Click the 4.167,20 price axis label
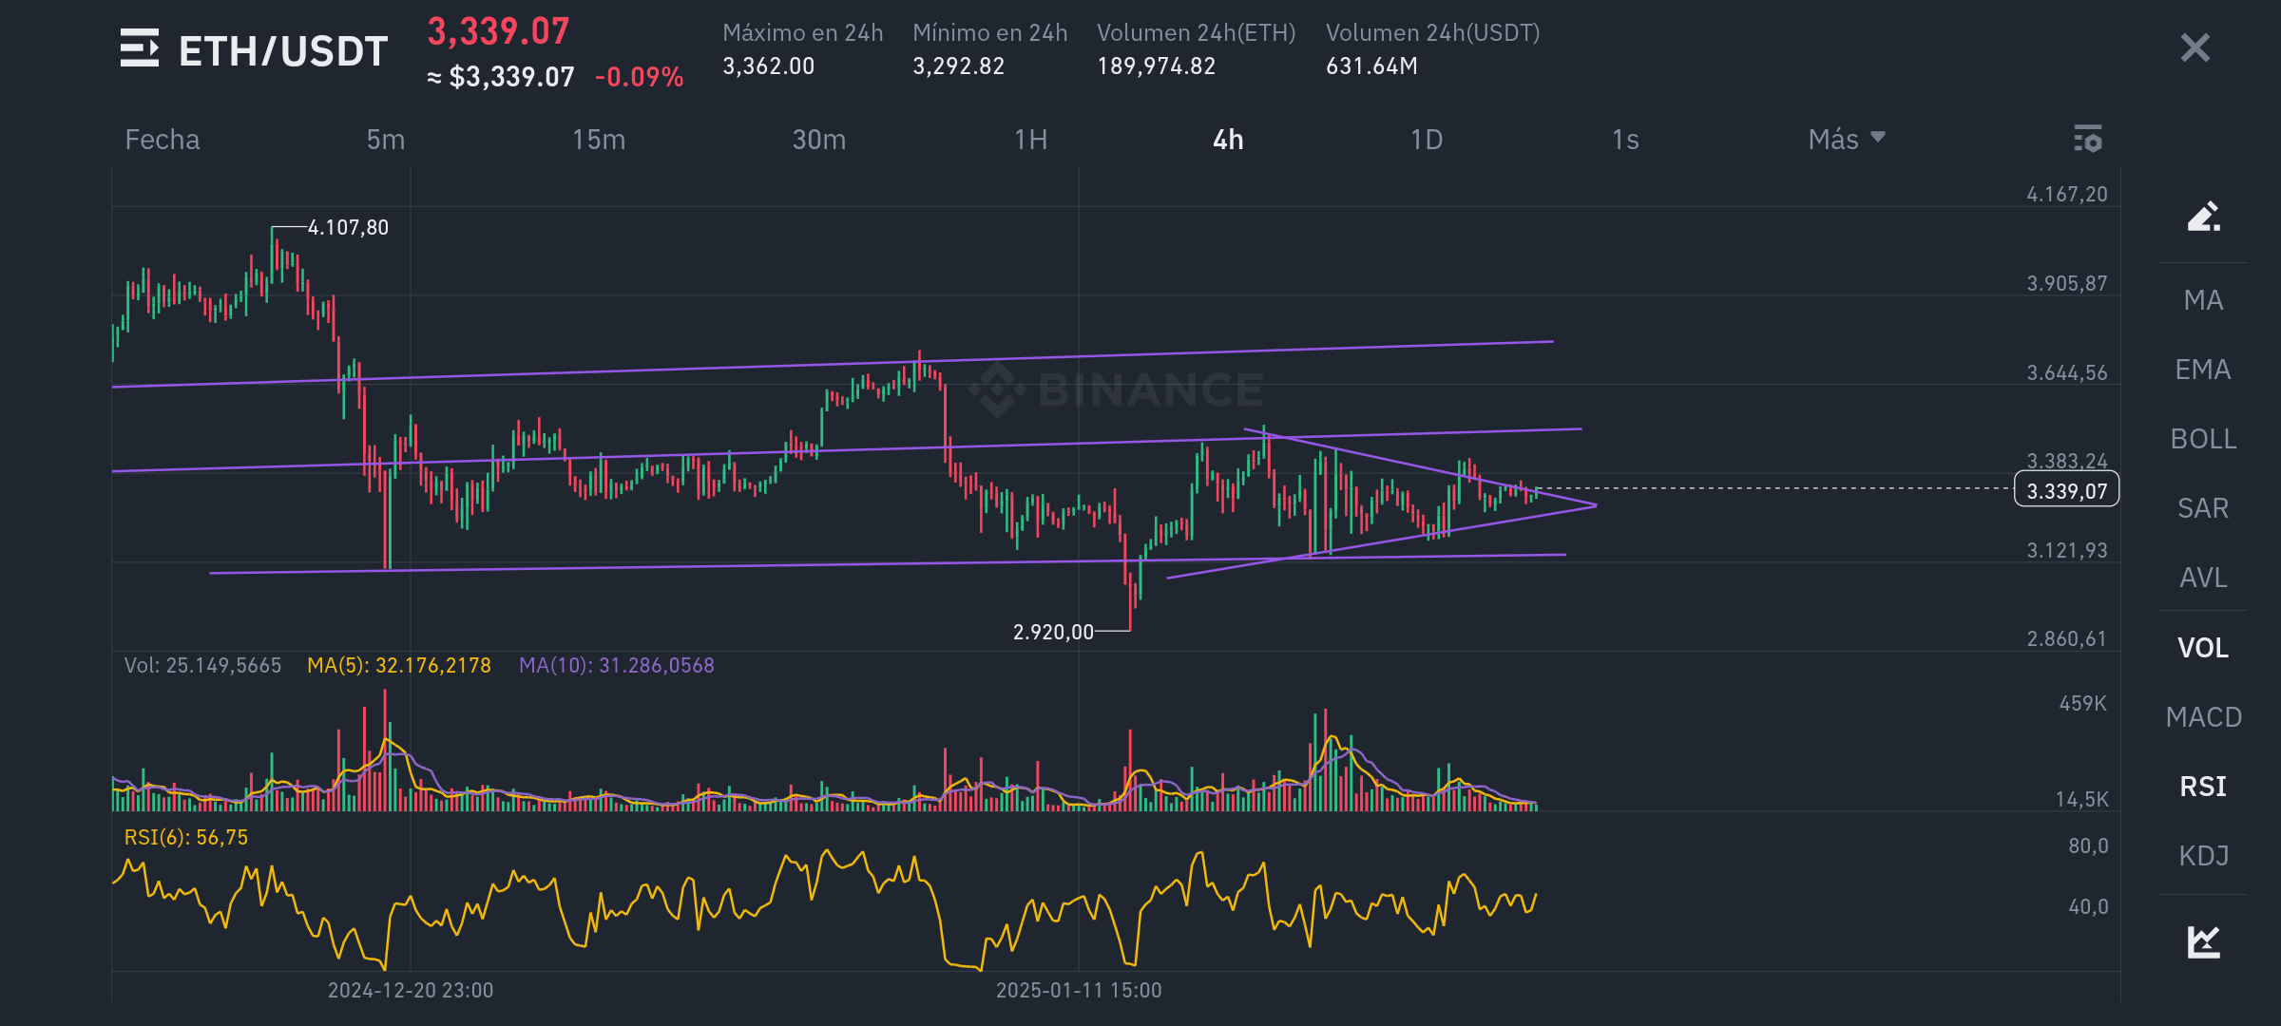The height and width of the screenshot is (1026, 2281). (2066, 194)
